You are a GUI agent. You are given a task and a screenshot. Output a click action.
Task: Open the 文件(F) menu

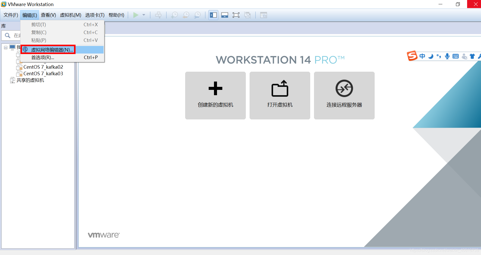coord(11,15)
